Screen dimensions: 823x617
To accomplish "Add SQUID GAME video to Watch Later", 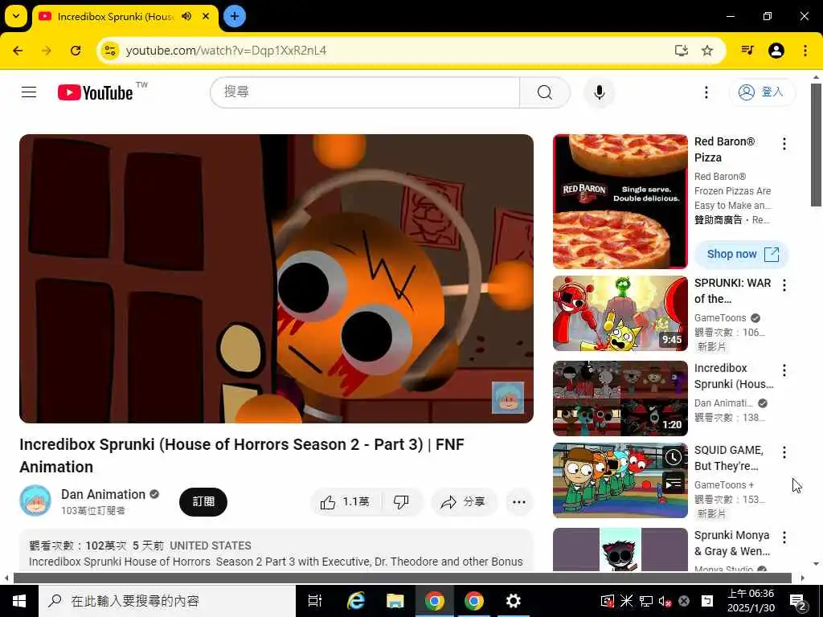I will 673,457.
